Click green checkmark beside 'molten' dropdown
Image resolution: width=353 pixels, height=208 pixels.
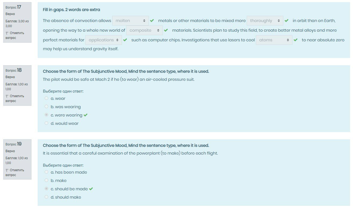pos(152,21)
